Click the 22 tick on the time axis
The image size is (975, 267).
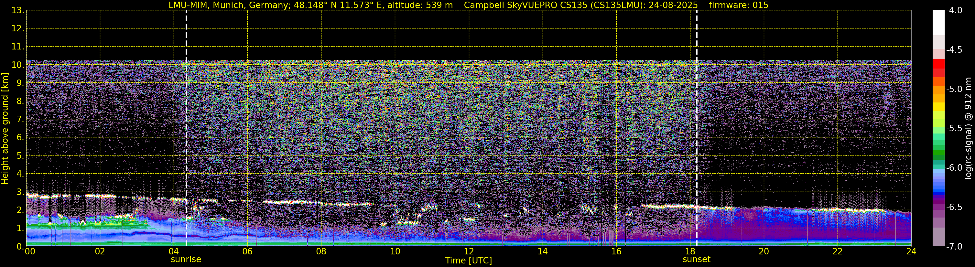click(x=838, y=252)
